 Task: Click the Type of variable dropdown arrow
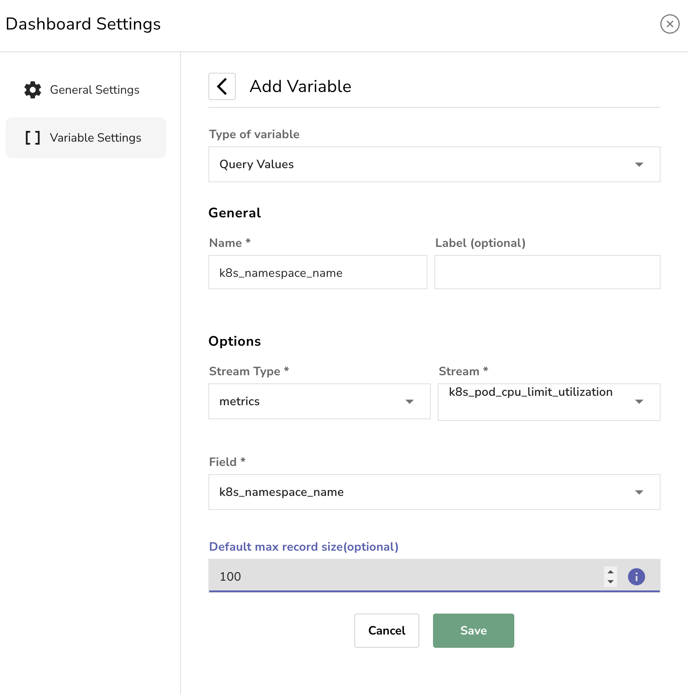(x=639, y=165)
